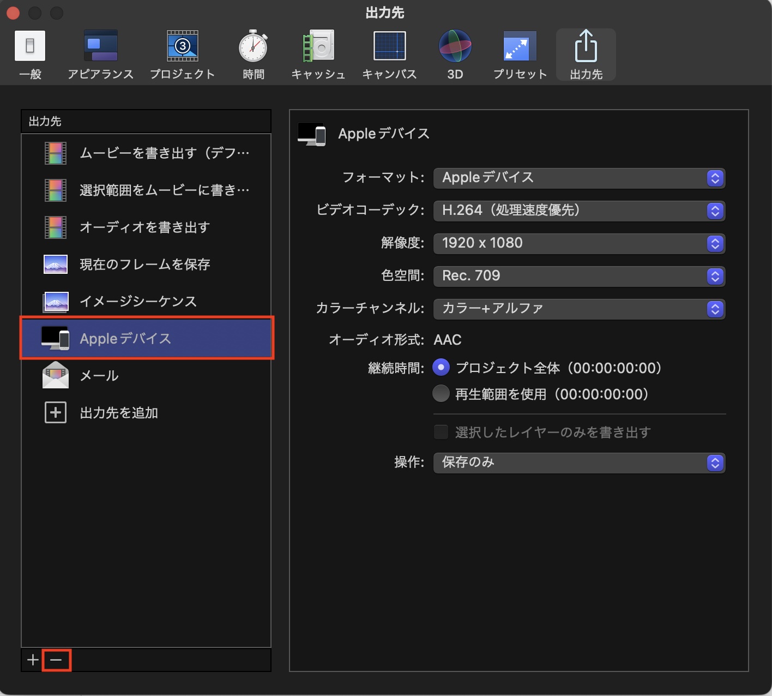Screen dimensions: 772x696
Task: Open the キャンバス preferences pane icon
Action: coord(390,46)
